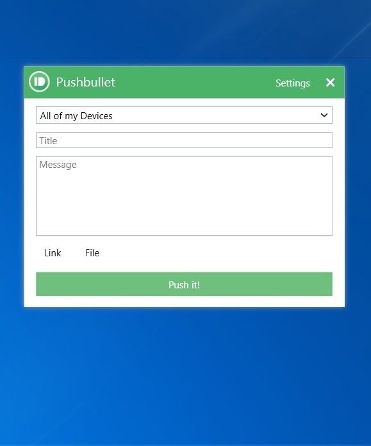The image size is (371, 446).
Task: Select the All of my Devices label text
Action: 76,116
